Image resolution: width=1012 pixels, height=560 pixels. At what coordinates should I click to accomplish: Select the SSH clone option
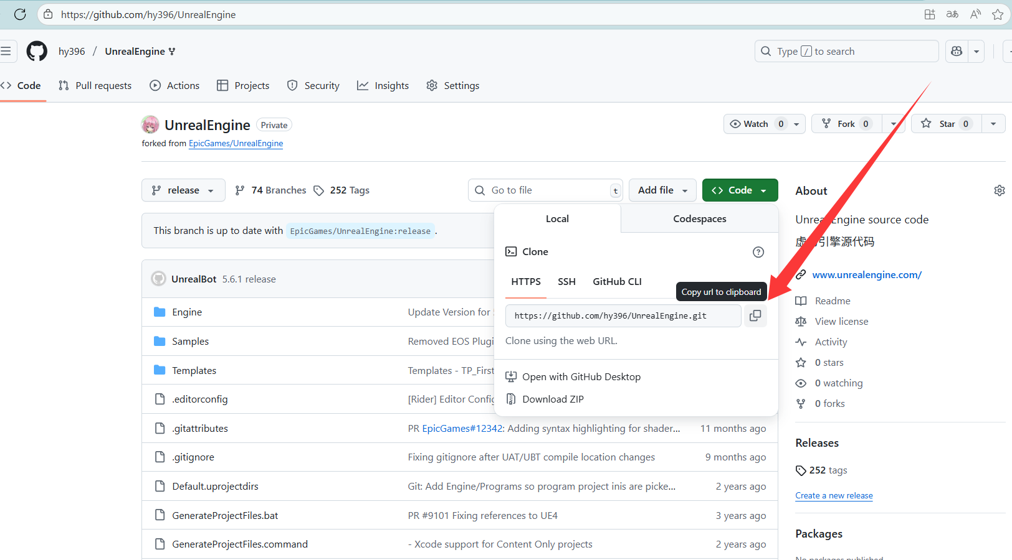[566, 282]
